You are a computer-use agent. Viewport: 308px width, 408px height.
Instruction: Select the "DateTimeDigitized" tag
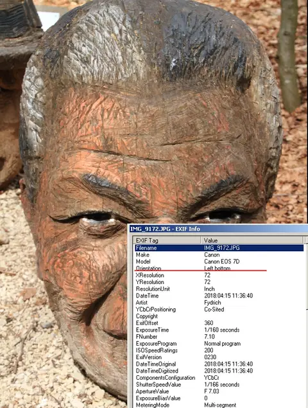coord(157,371)
